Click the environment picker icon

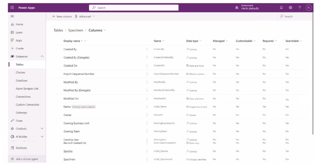[x=237, y=8]
